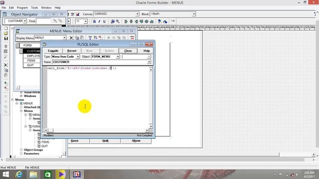Click the bring to front icon
Image resolution: width=319 pixels, height=179 pixels.
point(159,21)
